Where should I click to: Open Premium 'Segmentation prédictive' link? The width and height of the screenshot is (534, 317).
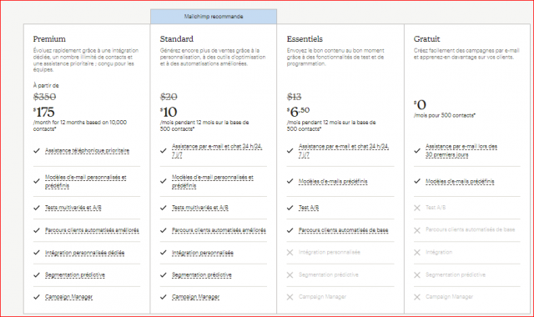[x=75, y=274]
